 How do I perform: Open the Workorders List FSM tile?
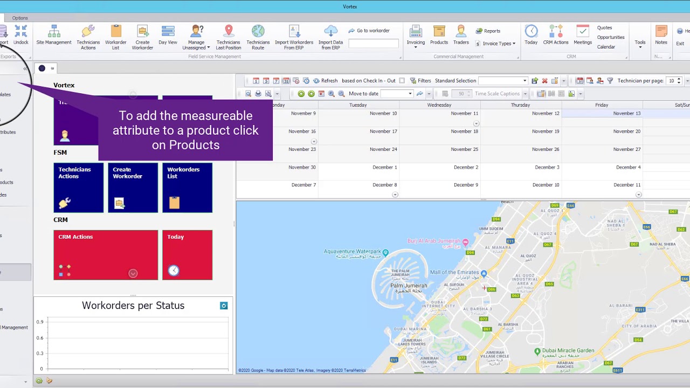coord(188,188)
